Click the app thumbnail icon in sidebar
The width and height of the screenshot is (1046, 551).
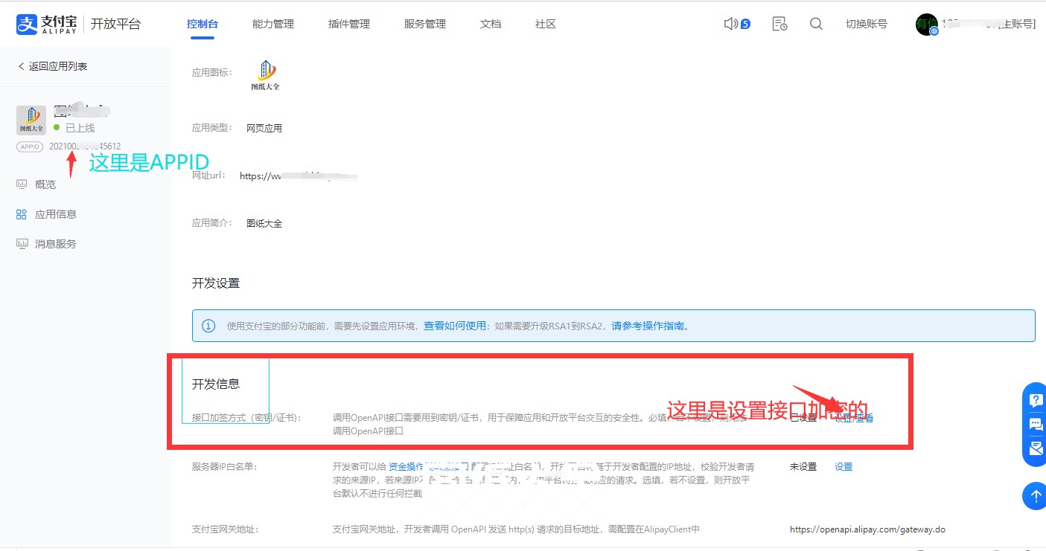(x=31, y=120)
